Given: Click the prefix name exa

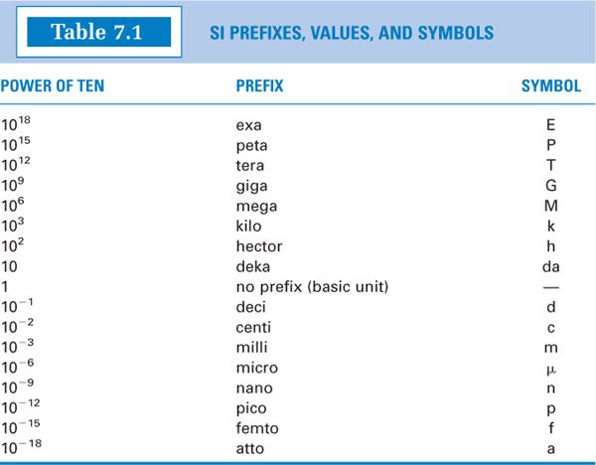Looking at the screenshot, I should click(248, 125).
